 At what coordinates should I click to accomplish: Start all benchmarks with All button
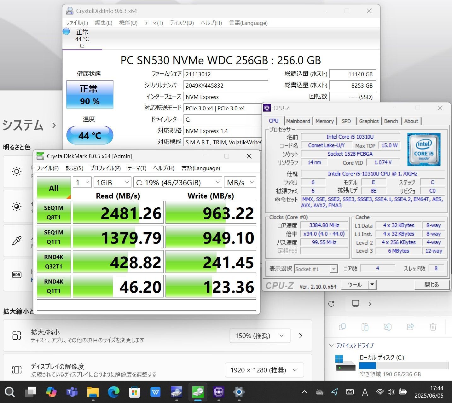[x=54, y=188]
